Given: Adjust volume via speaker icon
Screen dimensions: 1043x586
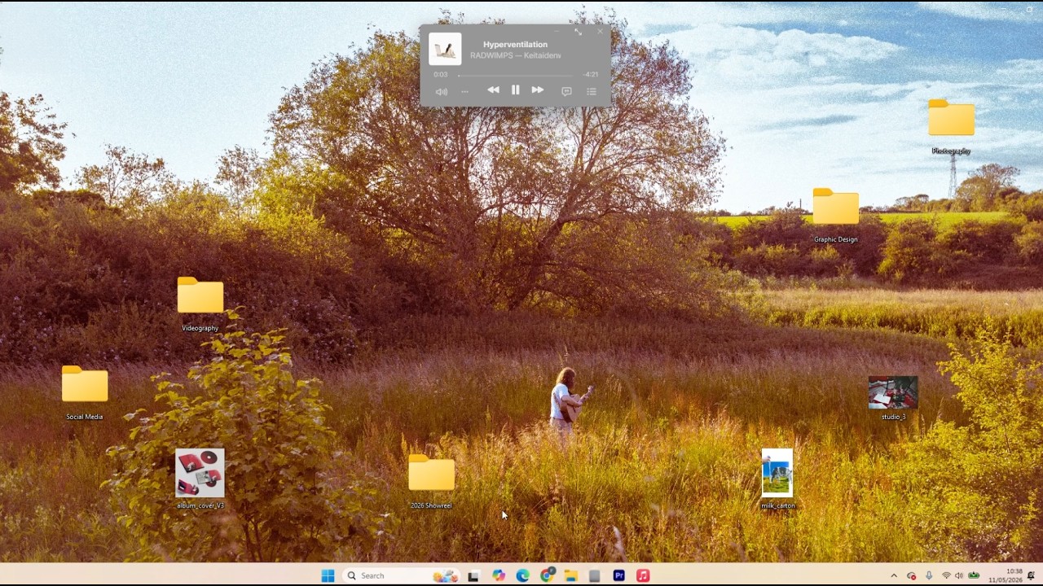Looking at the screenshot, I should tap(441, 91).
